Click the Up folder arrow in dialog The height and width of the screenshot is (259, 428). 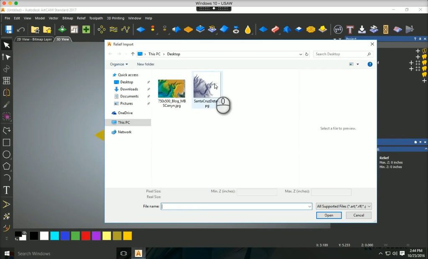pos(132,54)
